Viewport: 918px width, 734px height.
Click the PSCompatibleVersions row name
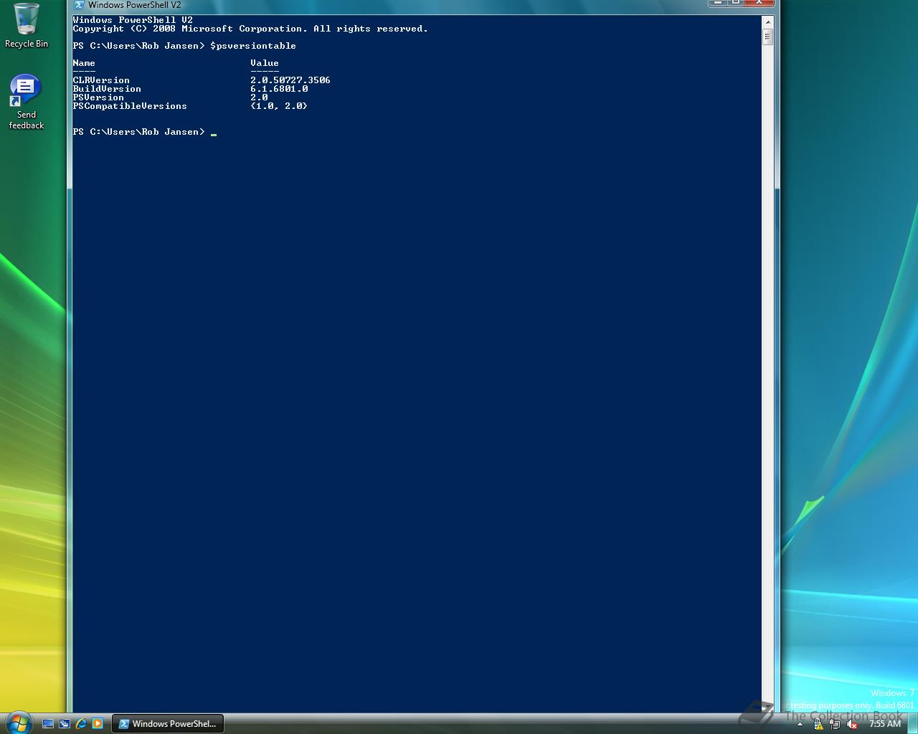[x=130, y=106]
